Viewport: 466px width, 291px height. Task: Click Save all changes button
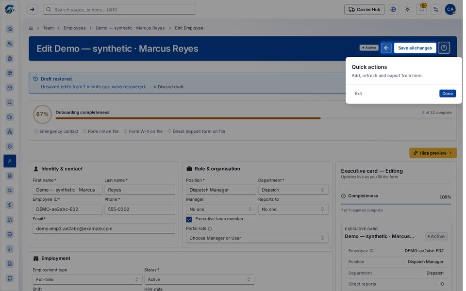pos(415,48)
